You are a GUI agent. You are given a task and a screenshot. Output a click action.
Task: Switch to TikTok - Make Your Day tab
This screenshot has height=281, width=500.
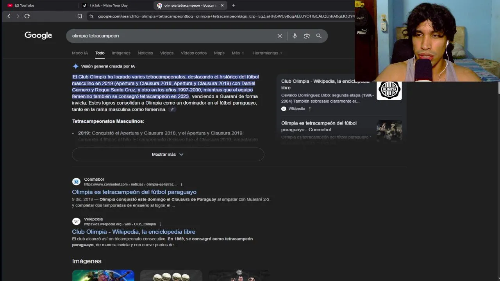click(115, 5)
